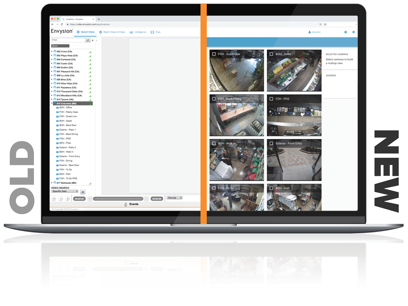This screenshot has width=408, height=306.
Task: Check the FOH - Back Dining checkbox
Action: tap(214, 99)
